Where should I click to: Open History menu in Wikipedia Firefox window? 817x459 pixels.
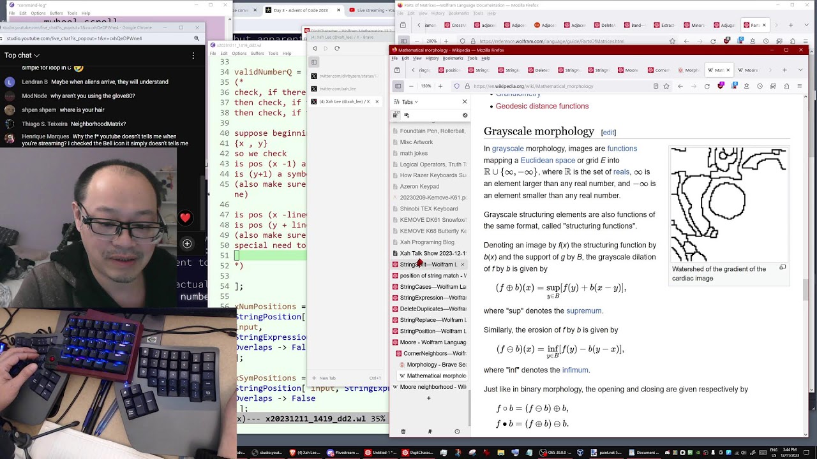click(432, 58)
